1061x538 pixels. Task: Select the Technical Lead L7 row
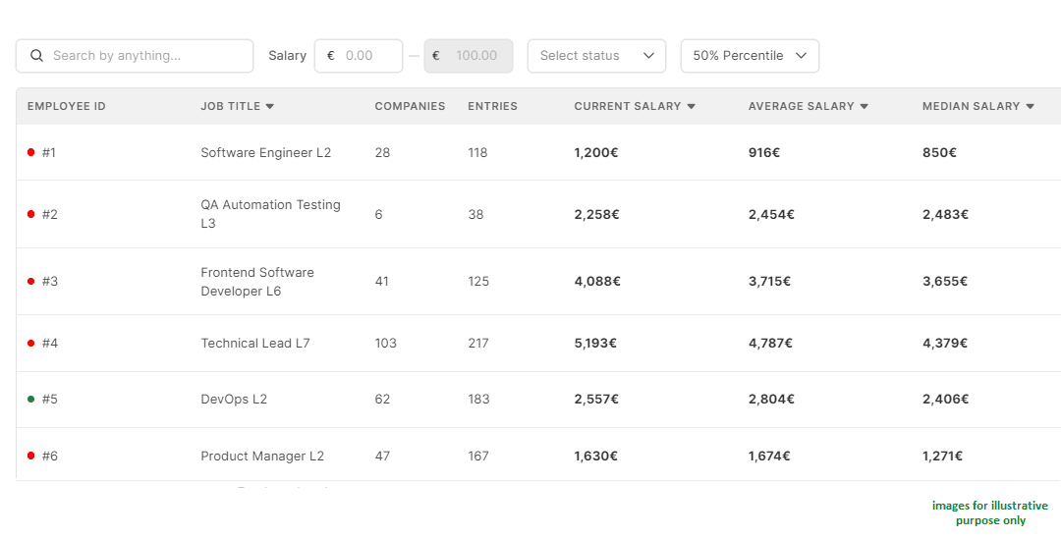pyautogui.click(x=254, y=343)
